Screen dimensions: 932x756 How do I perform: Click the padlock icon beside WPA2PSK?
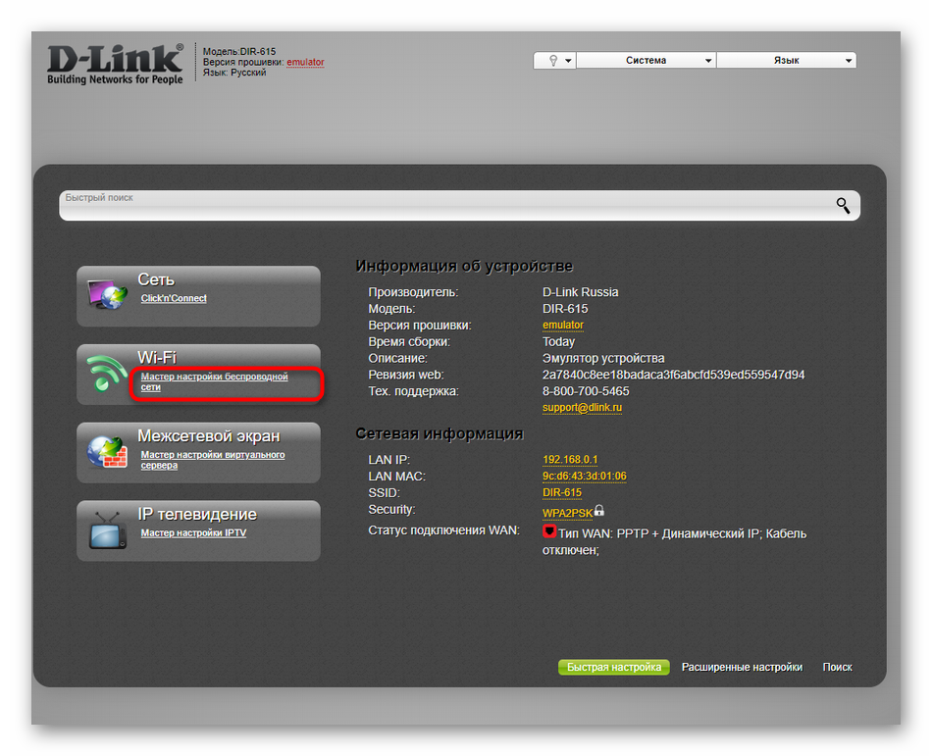point(599,511)
